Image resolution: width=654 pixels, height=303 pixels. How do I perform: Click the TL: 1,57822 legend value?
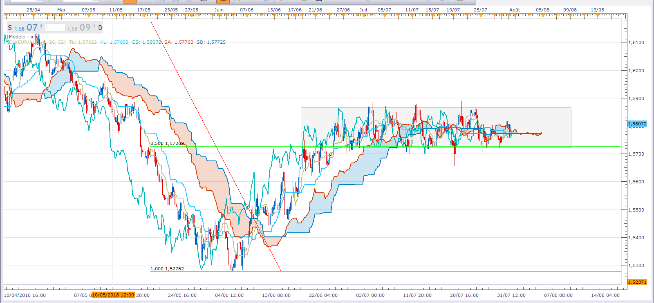(83, 42)
